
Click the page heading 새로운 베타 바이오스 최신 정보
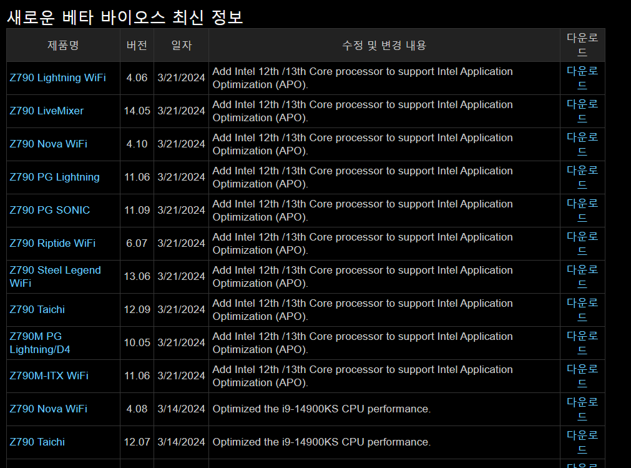(x=125, y=17)
